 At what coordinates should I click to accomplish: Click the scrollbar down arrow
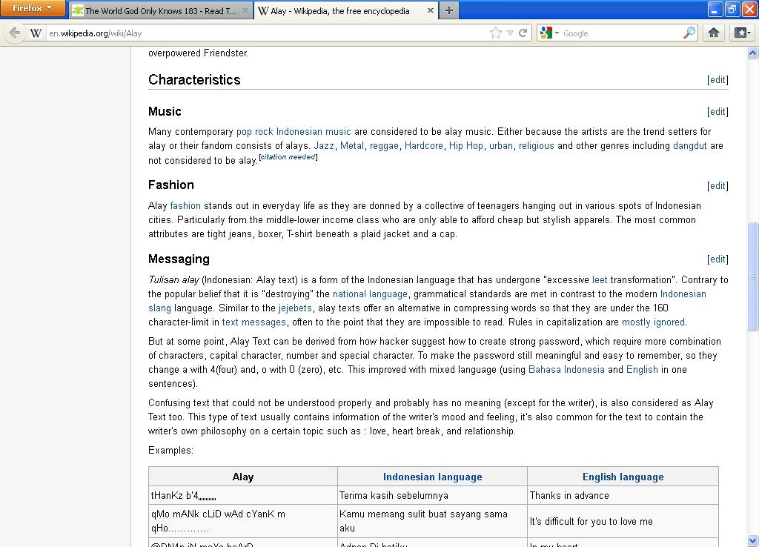point(753,541)
